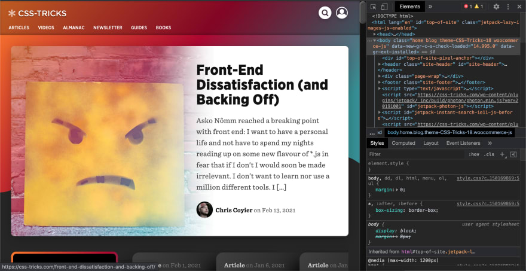
Task: Select the <!DOCTYPE html> row
Action: pos(393,16)
